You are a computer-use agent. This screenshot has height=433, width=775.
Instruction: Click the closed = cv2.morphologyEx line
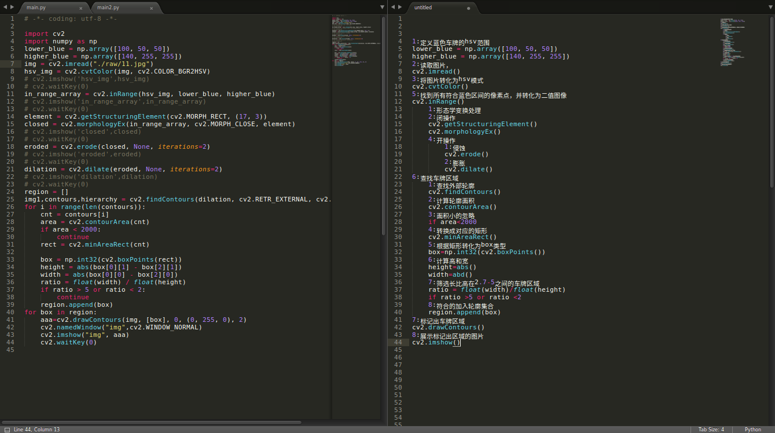(x=160, y=124)
